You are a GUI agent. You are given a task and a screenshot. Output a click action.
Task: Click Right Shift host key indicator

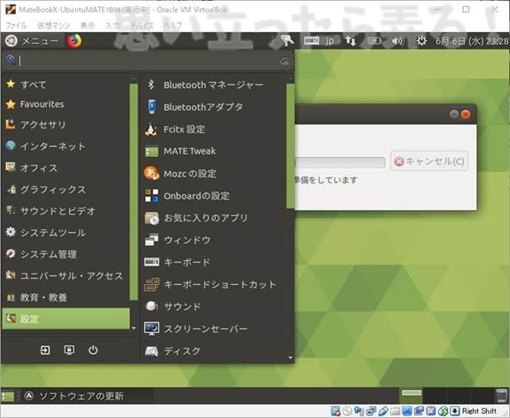coord(479,411)
